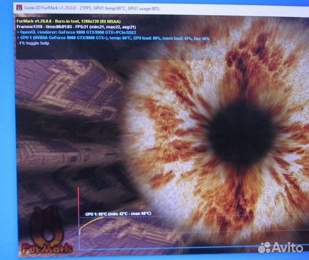Click the 'F1: toggle help' text
309x260 pixels.
click(x=33, y=43)
